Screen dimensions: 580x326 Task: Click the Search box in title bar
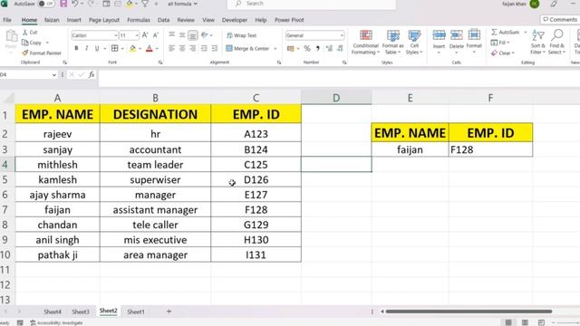tap(312, 4)
